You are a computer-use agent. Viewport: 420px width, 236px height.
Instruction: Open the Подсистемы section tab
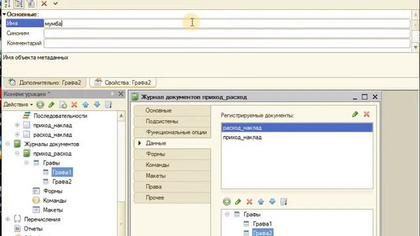(x=172, y=121)
